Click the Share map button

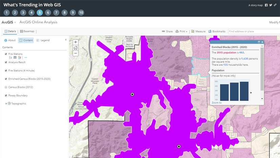(x=167, y=31)
